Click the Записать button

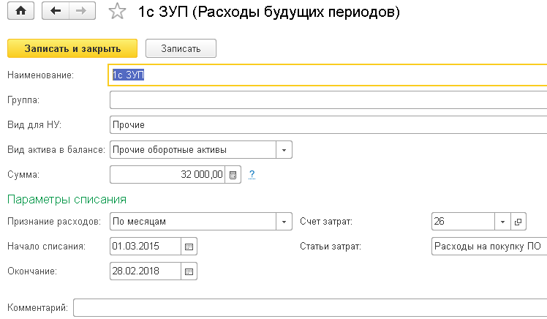click(x=181, y=48)
